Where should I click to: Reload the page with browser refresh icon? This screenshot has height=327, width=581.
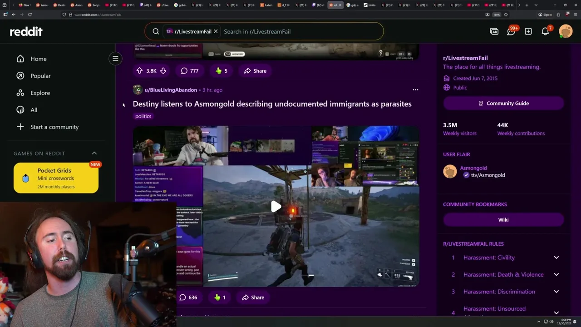point(30,15)
